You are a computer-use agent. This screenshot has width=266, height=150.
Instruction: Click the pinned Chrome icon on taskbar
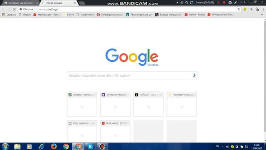tap(66, 146)
